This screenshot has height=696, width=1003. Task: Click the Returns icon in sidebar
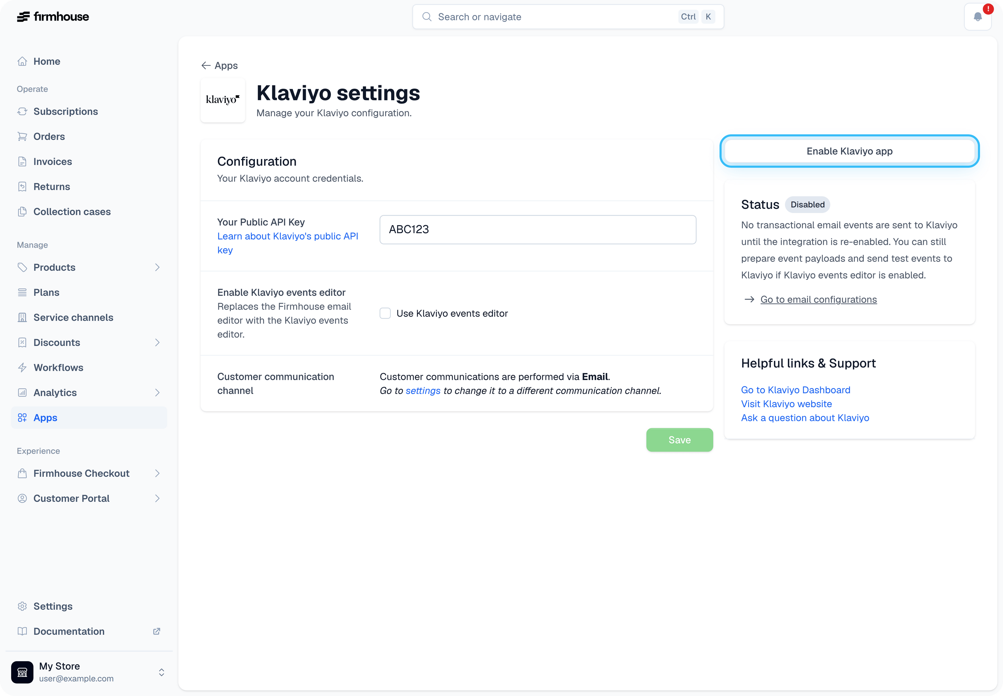tap(22, 187)
